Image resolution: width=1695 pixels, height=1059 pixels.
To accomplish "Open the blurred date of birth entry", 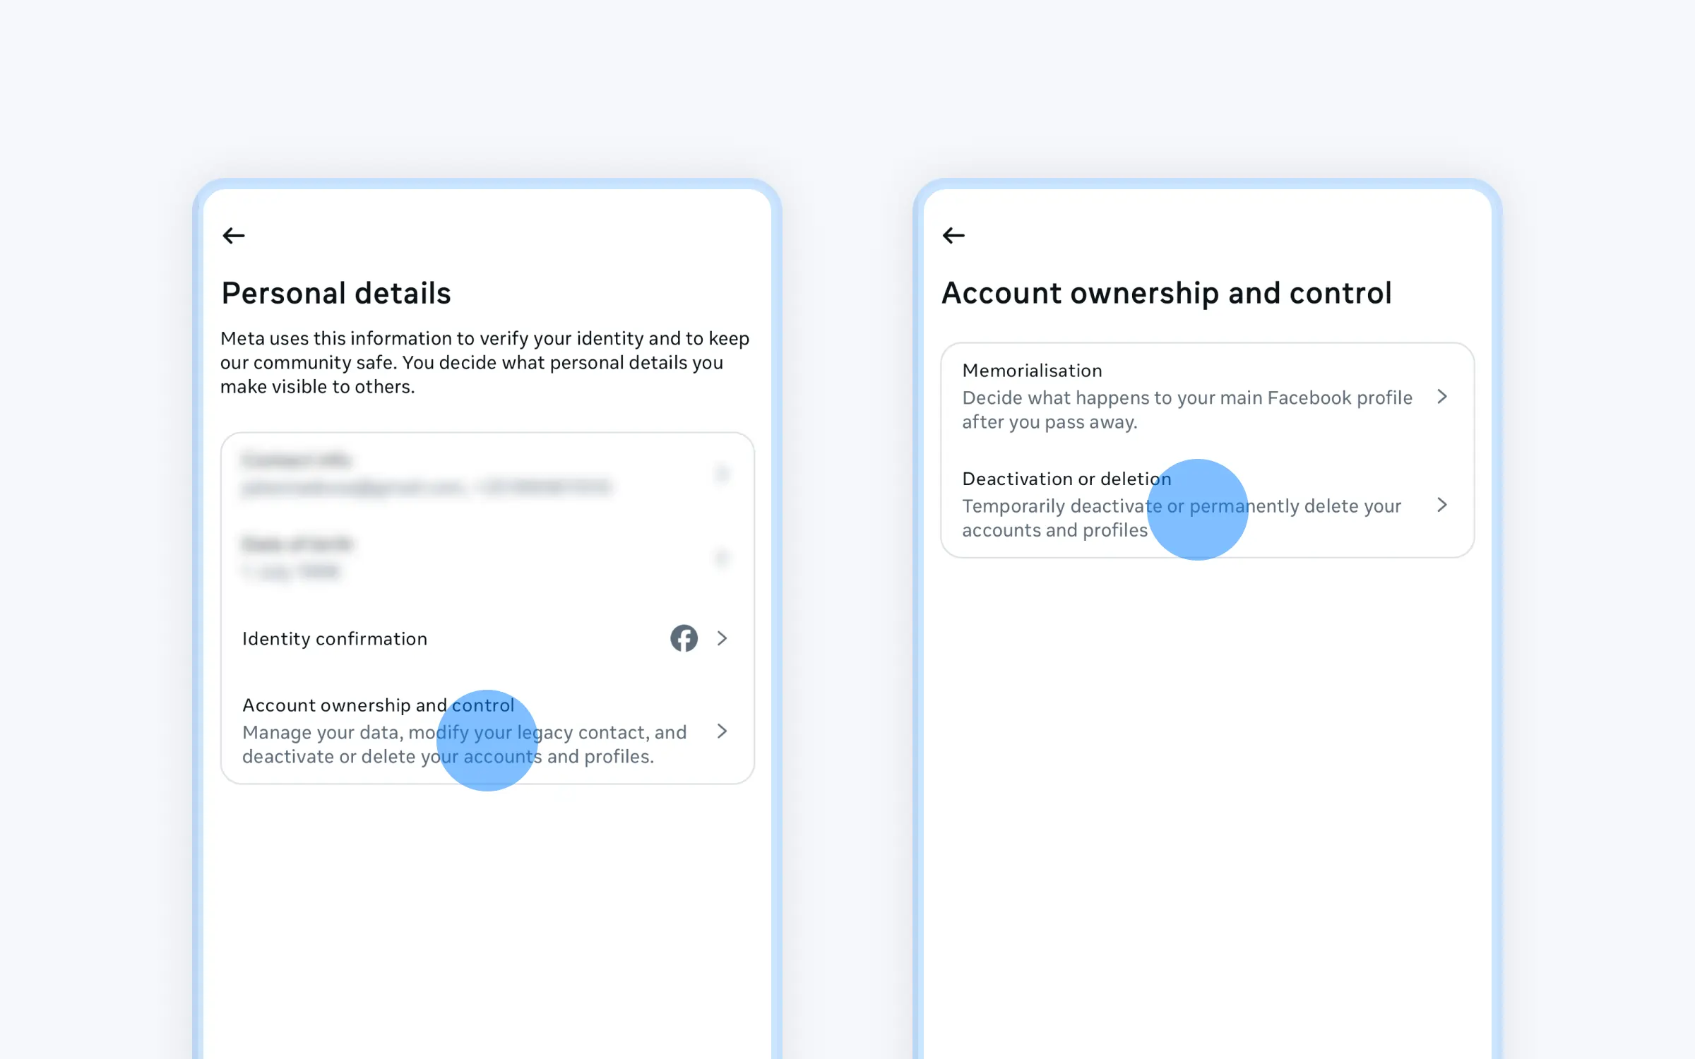I will coord(297,557).
